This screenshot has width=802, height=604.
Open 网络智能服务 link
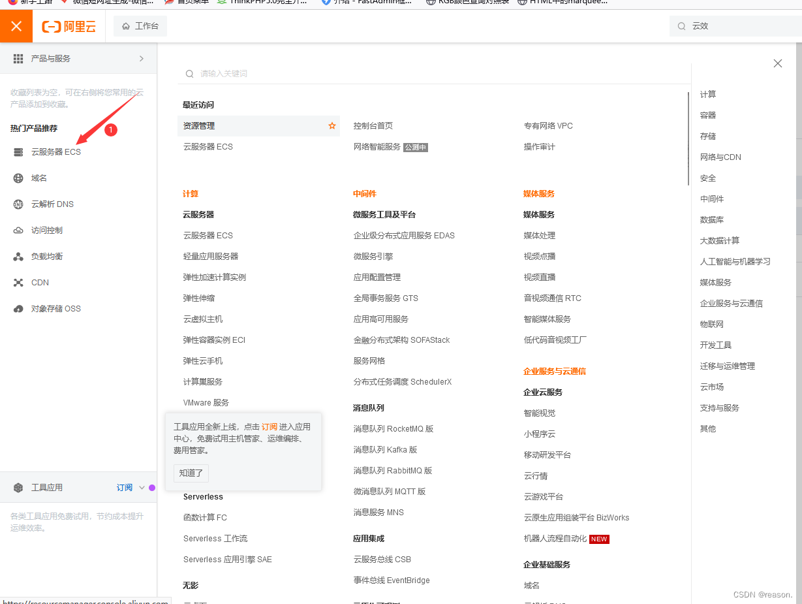377,147
